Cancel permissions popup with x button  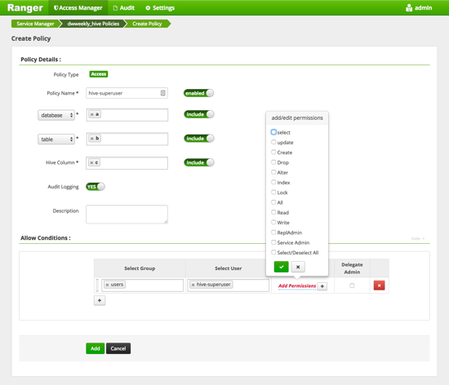click(x=298, y=267)
